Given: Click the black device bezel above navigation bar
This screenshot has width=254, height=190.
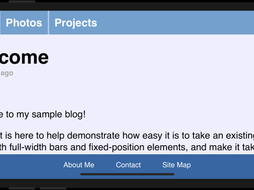Looking at the screenshot, I should tap(132, 6).
